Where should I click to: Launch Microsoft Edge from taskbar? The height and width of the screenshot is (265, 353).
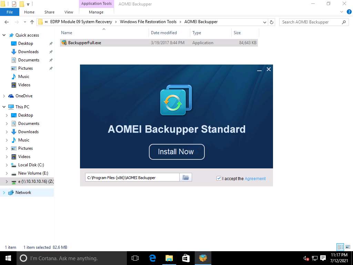point(152,258)
